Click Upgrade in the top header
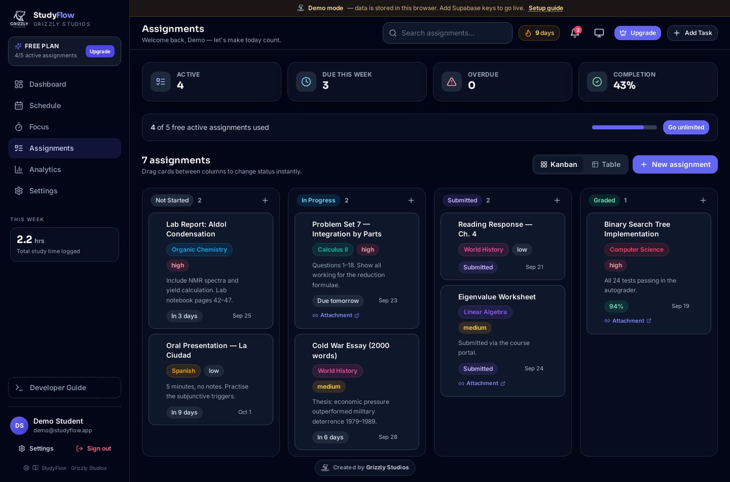Screen dimensions: 730x482 tap(638, 33)
